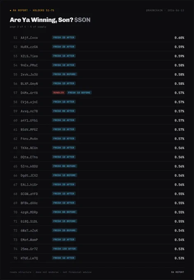The height and width of the screenshot is (280, 194).
Task: Open wallet 25me..Gr7Z
Action: pos(29,249)
